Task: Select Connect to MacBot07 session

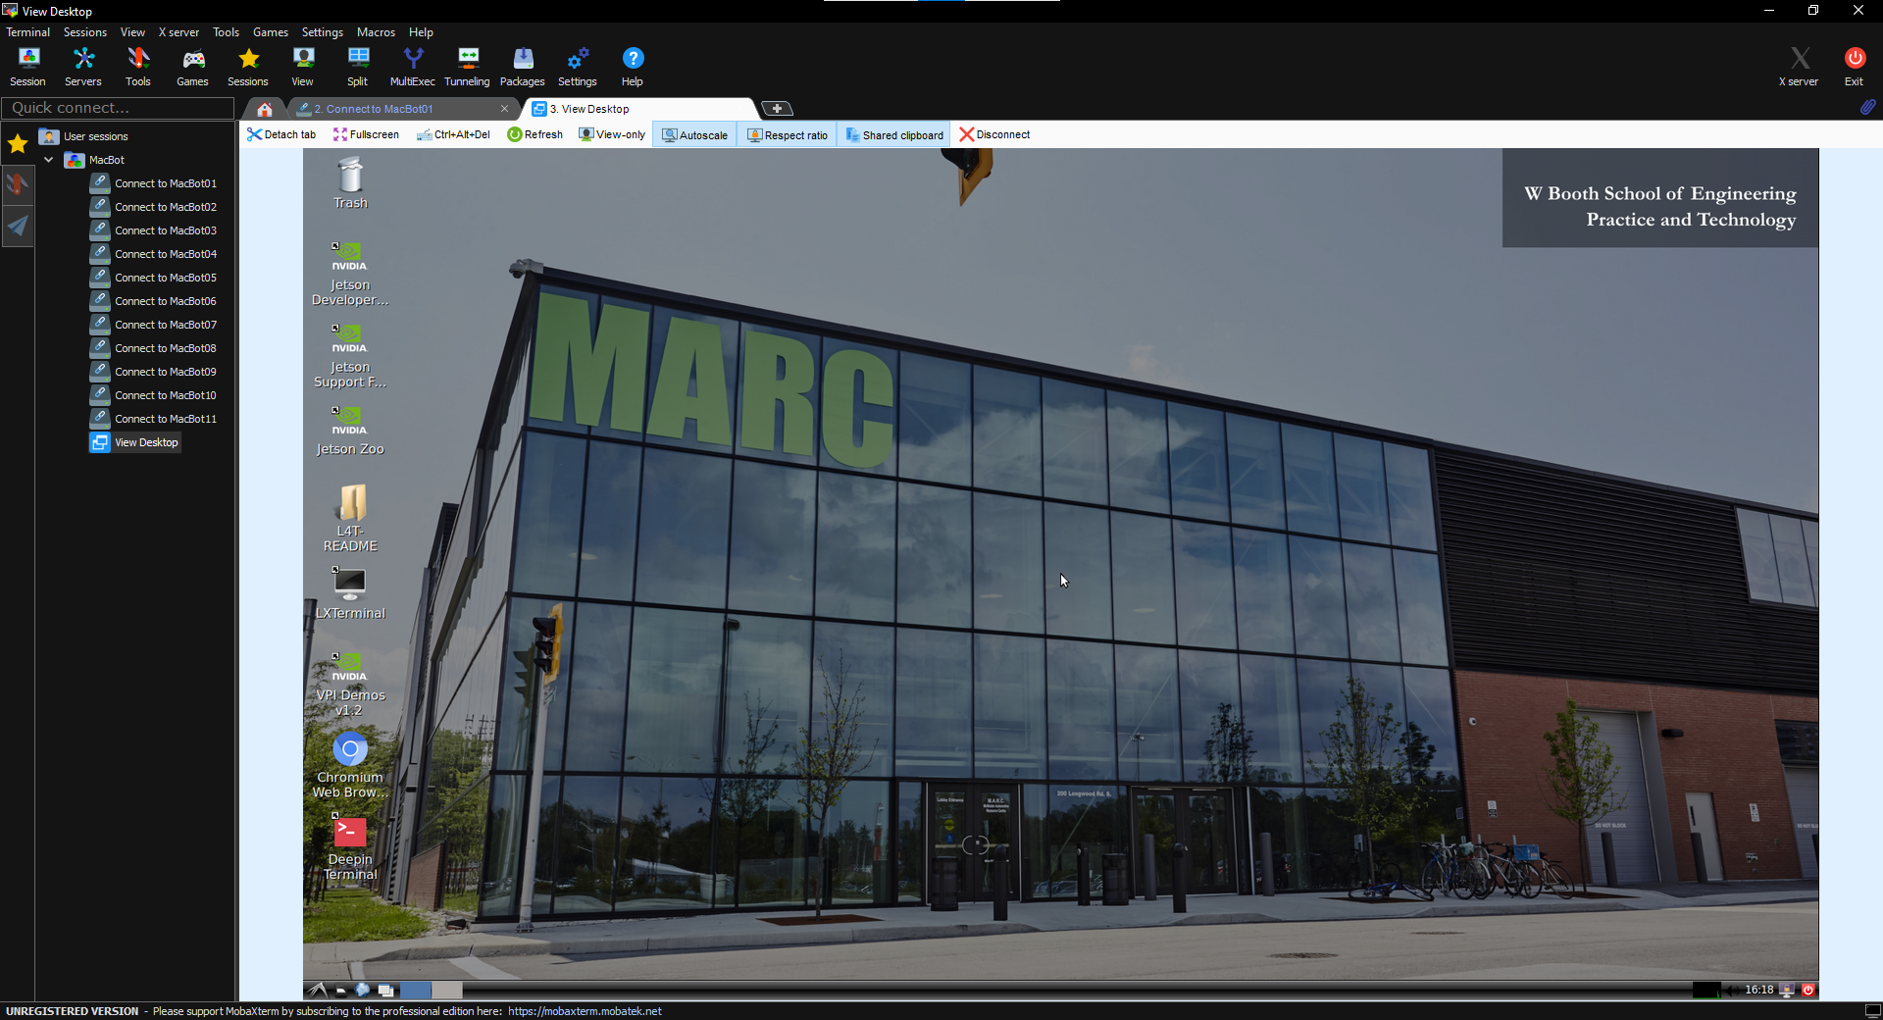Action: [x=165, y=325]
